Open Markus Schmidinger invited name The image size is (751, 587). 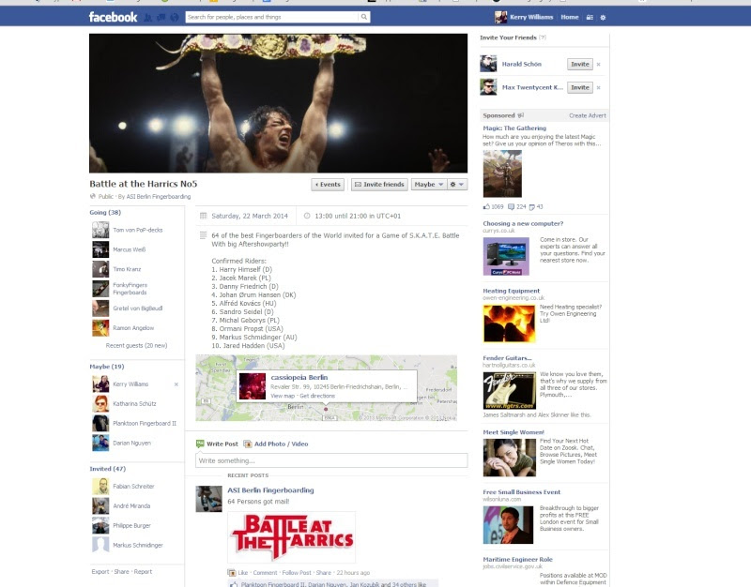click(x=138, y=546)
